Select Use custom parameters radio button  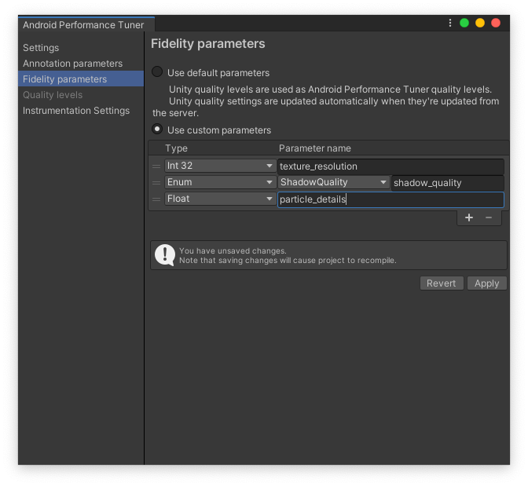[157, 130]
